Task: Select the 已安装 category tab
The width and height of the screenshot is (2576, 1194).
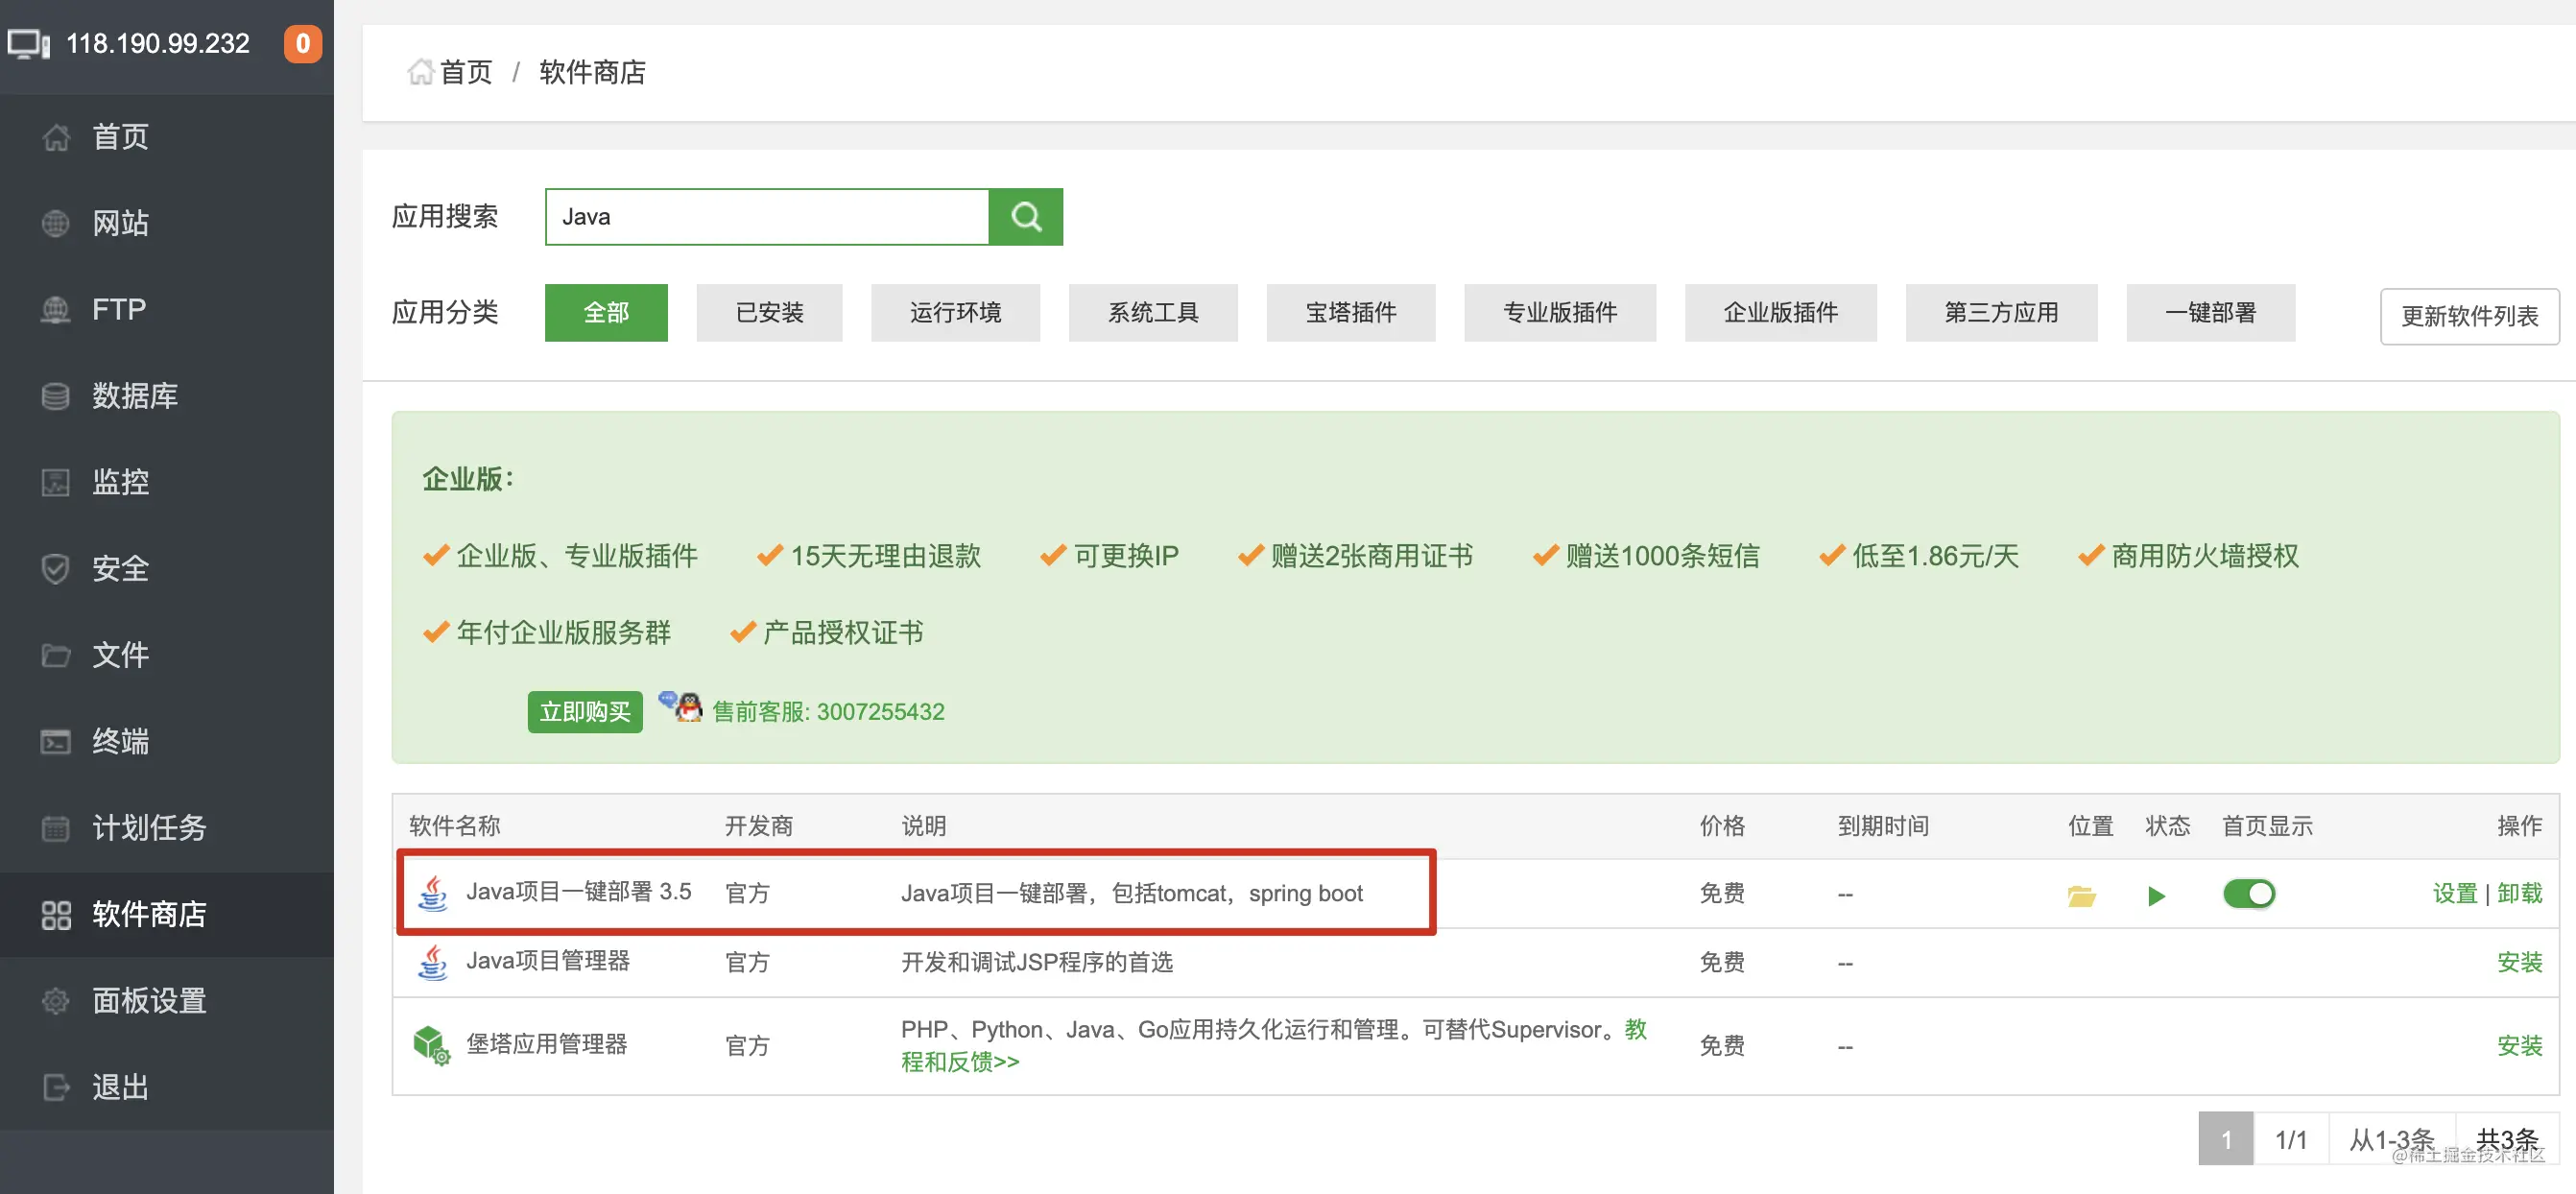Action: point(769,313)
